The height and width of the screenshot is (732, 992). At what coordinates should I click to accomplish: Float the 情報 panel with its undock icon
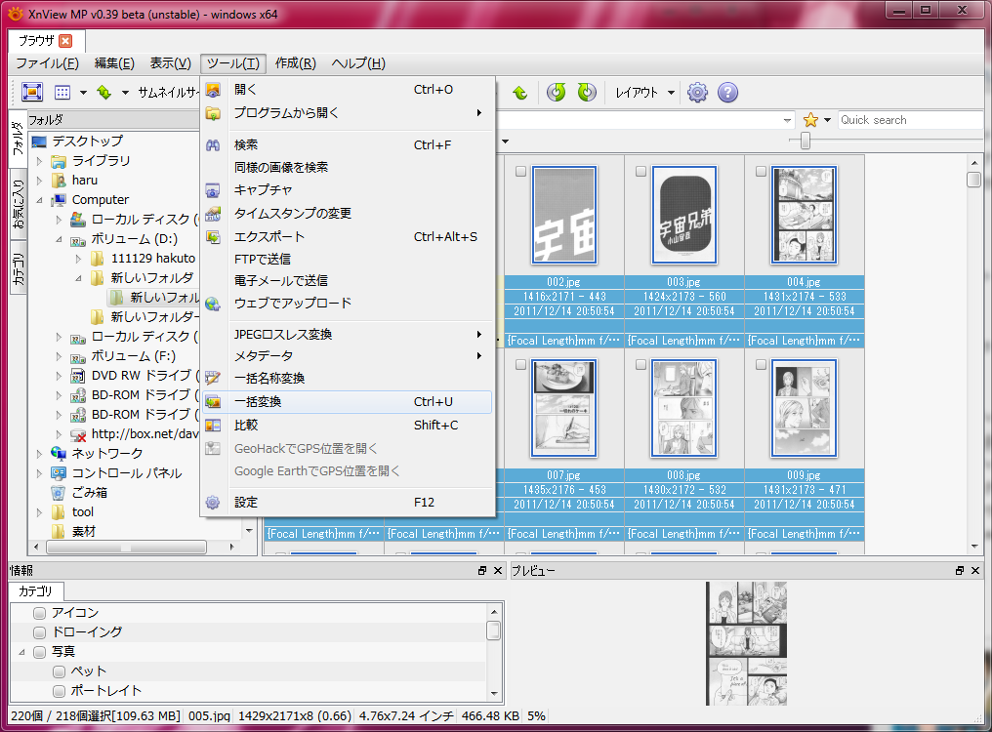pyautogui.click(x=482, y=571)
